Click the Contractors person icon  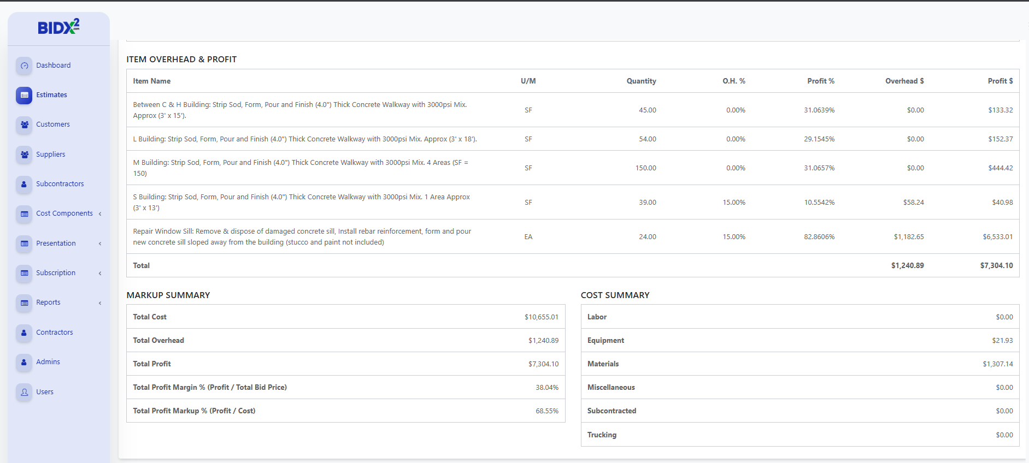pyautogui.click(x=24, y=333)
